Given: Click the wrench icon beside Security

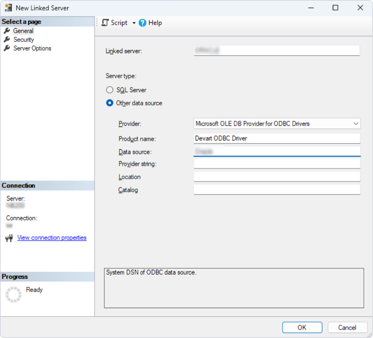Looking at the screenshot, I should [x=7, y=40].
